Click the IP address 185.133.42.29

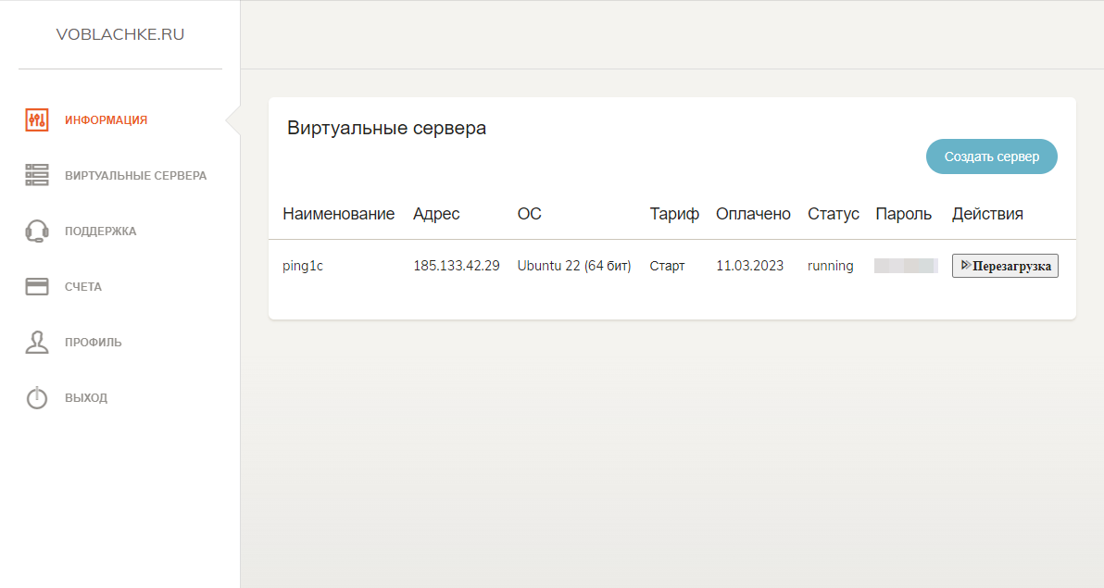pyautogui.click(x=457, y=265)
